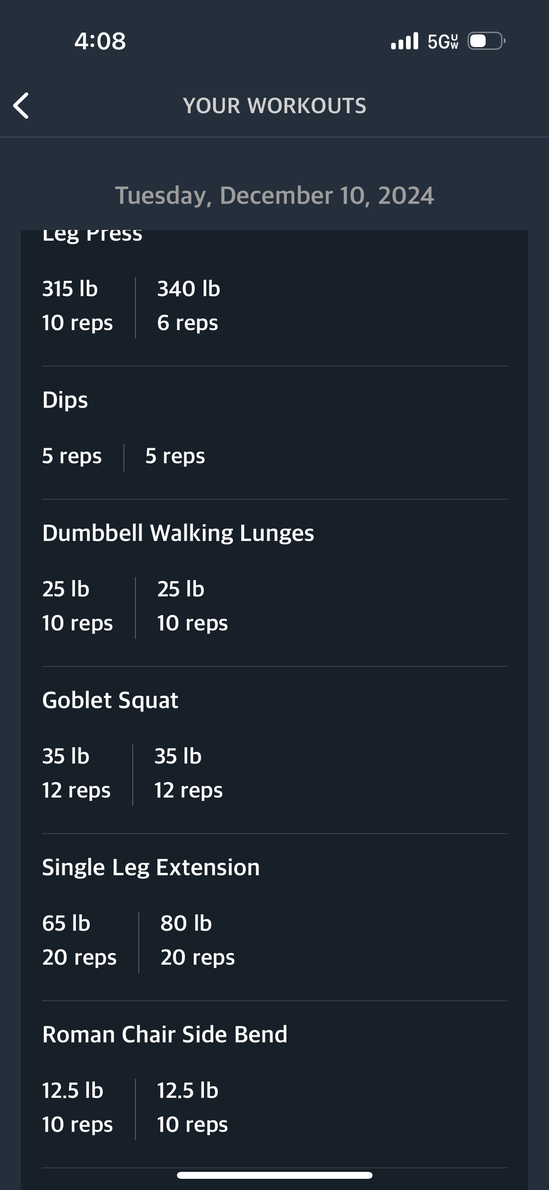Tap the home indicator bar
The image size is (549, 1190).
pos(275,1175)
